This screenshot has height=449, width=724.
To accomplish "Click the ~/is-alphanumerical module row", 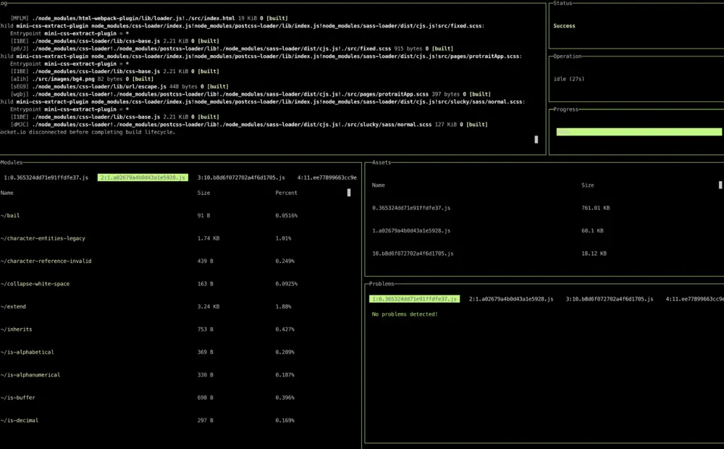I will (149, 374).
